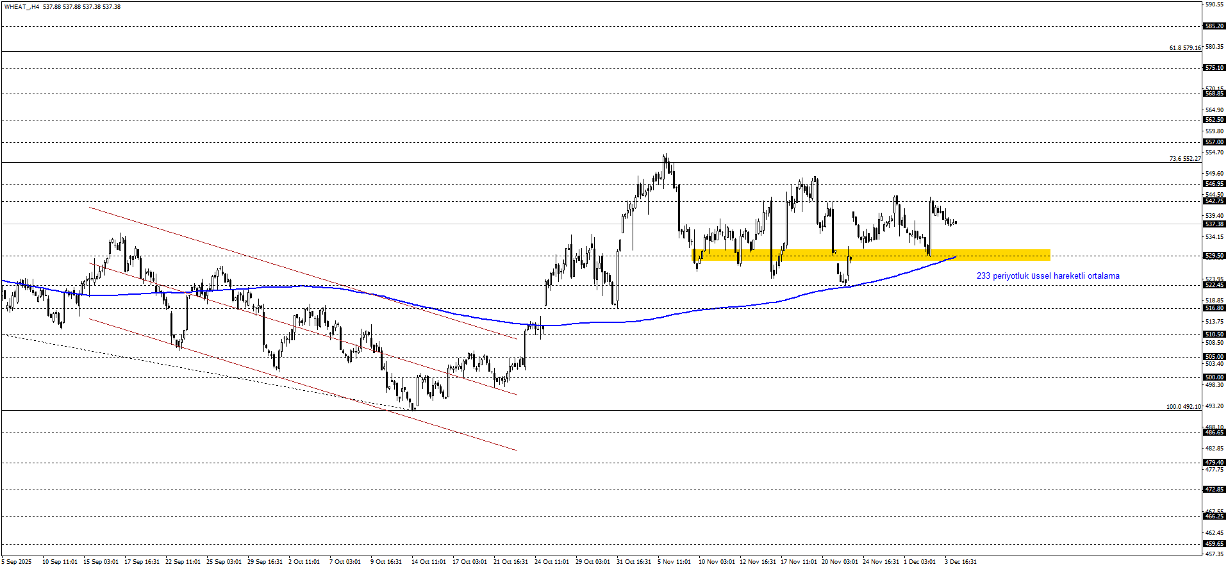The height and width of the screenshot is (569, 1228).
Task: Select the 61.8 Fibonacci level label at 579.16
Action: [x=1184, y=48]
